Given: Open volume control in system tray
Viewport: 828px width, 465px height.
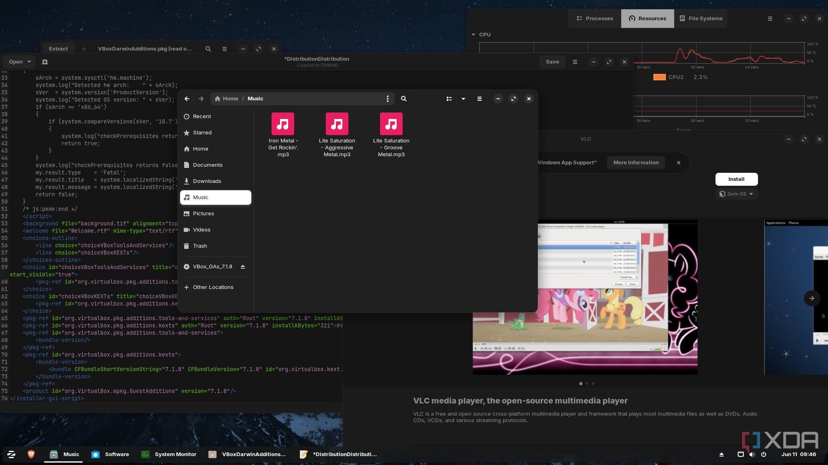Looking at the screenshot, I should 752,454.
